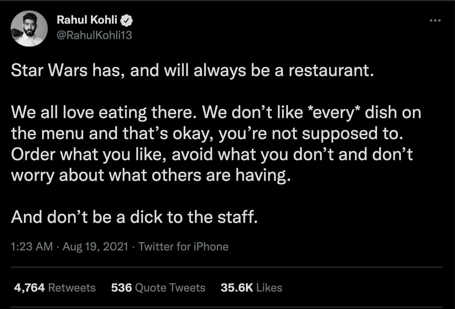Click the Aug 19, 2021 date
Image resolution: width=455 pixels, height=309 pixels.
tap(95, 247)
